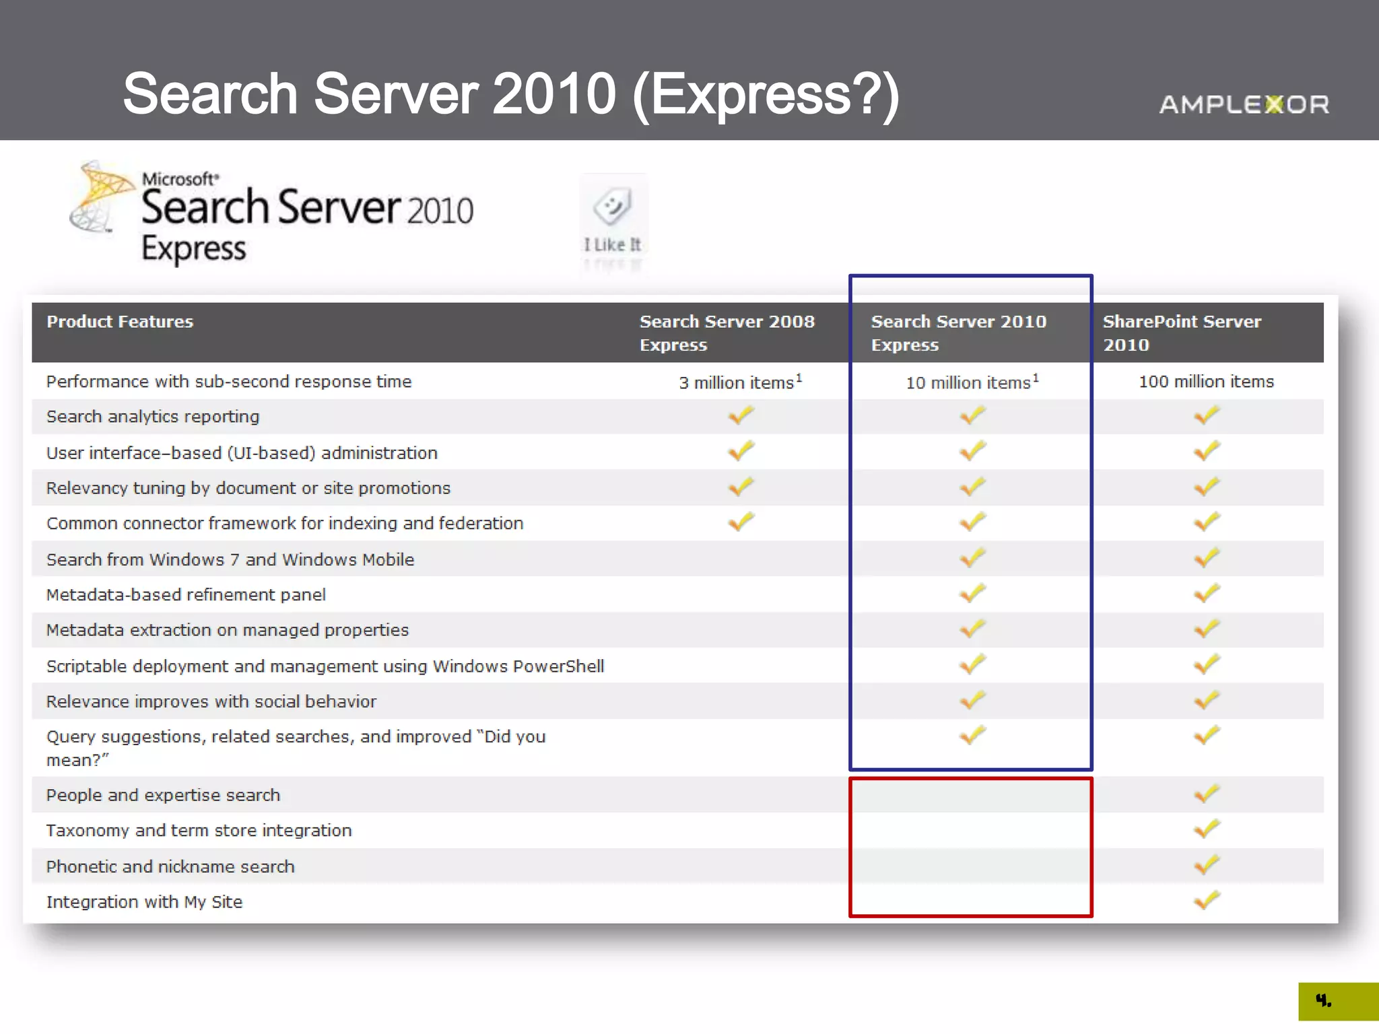Screen dimensions: 1379x1034
Task: Click Metadata extraction checkmark under Search Server 2010 Express
Action: (973, 629)
